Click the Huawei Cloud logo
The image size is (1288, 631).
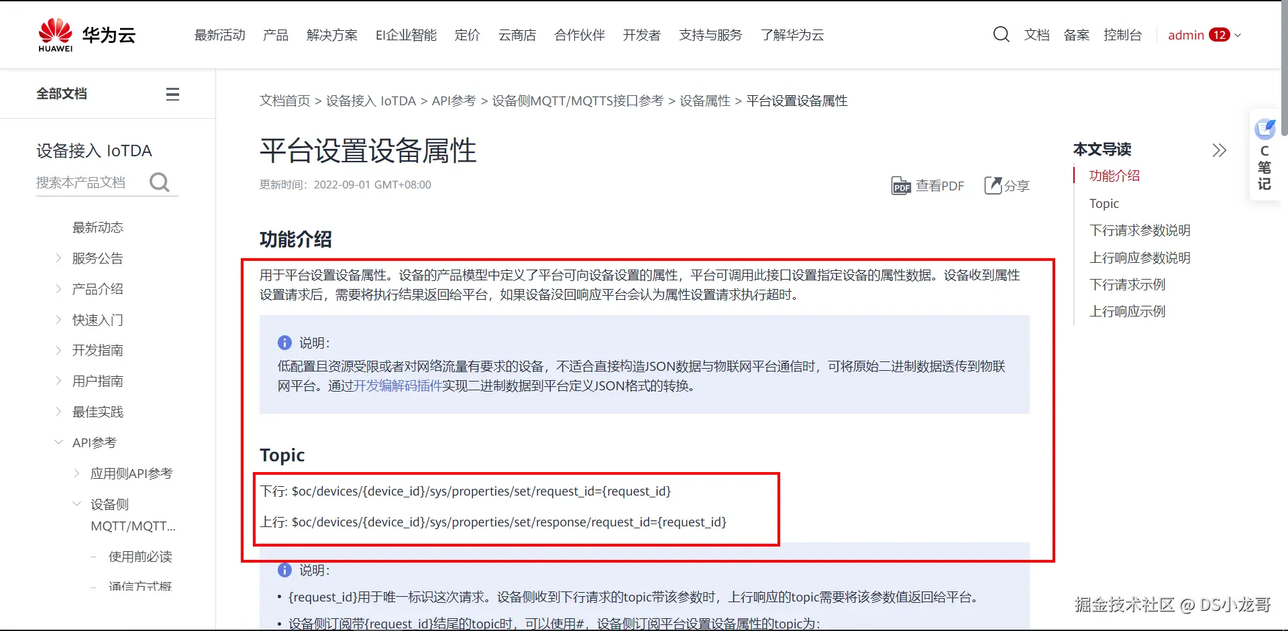tap(87, 35)
